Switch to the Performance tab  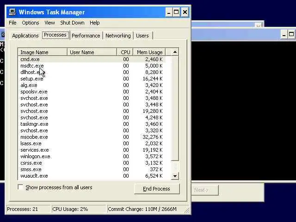(x=86, y=36)
